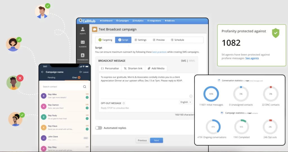Click the 0% Unassigned contacts ring
The height and width of the screenshot is (152, 288).
[241, 94]
